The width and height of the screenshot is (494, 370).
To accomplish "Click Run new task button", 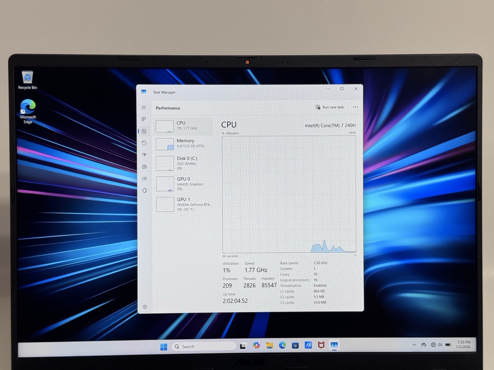I will [x=329, y=107].
